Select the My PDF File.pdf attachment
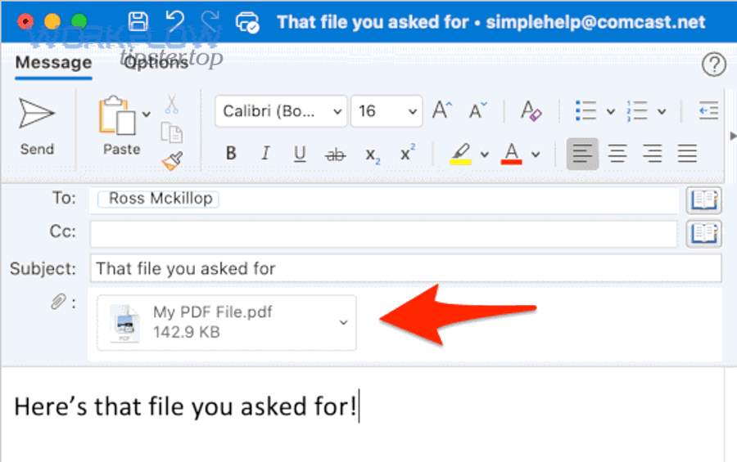737x462 pixels. [x=226, y=322]
